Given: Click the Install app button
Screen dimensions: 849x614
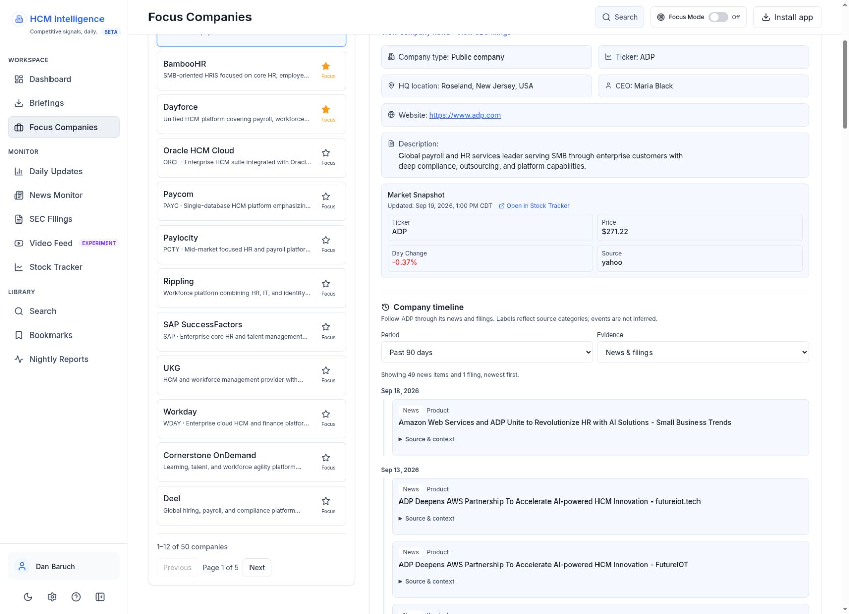Looking at the screenshot, I should pos(787,17).
